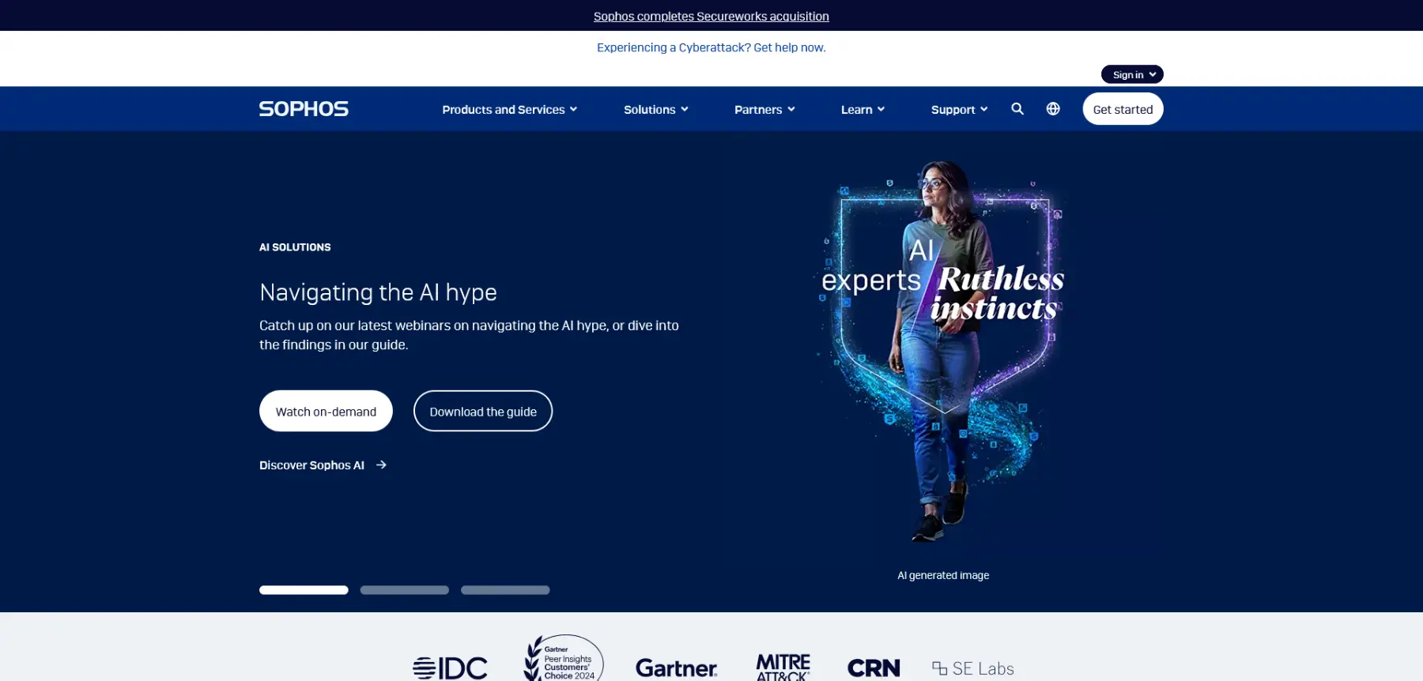Expand the Products and Services menu

pyautogui.click(x=509, y=110)
